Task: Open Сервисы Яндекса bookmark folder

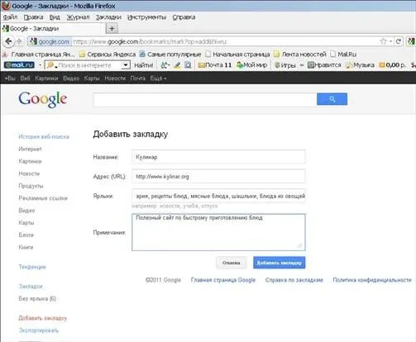Action: pos(108,55)
